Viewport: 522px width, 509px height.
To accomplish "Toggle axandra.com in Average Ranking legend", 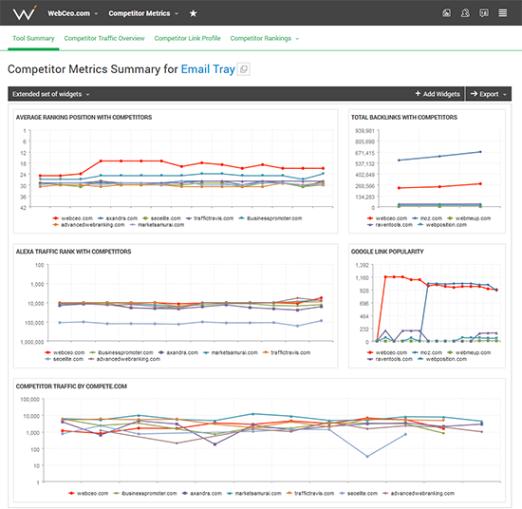I will [118, 218].
